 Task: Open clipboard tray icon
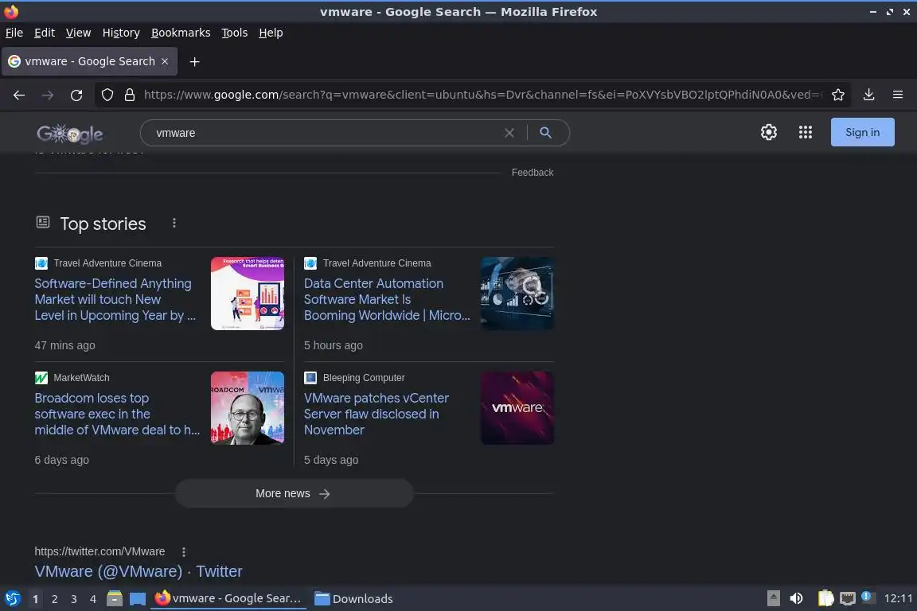coord(825,598)
